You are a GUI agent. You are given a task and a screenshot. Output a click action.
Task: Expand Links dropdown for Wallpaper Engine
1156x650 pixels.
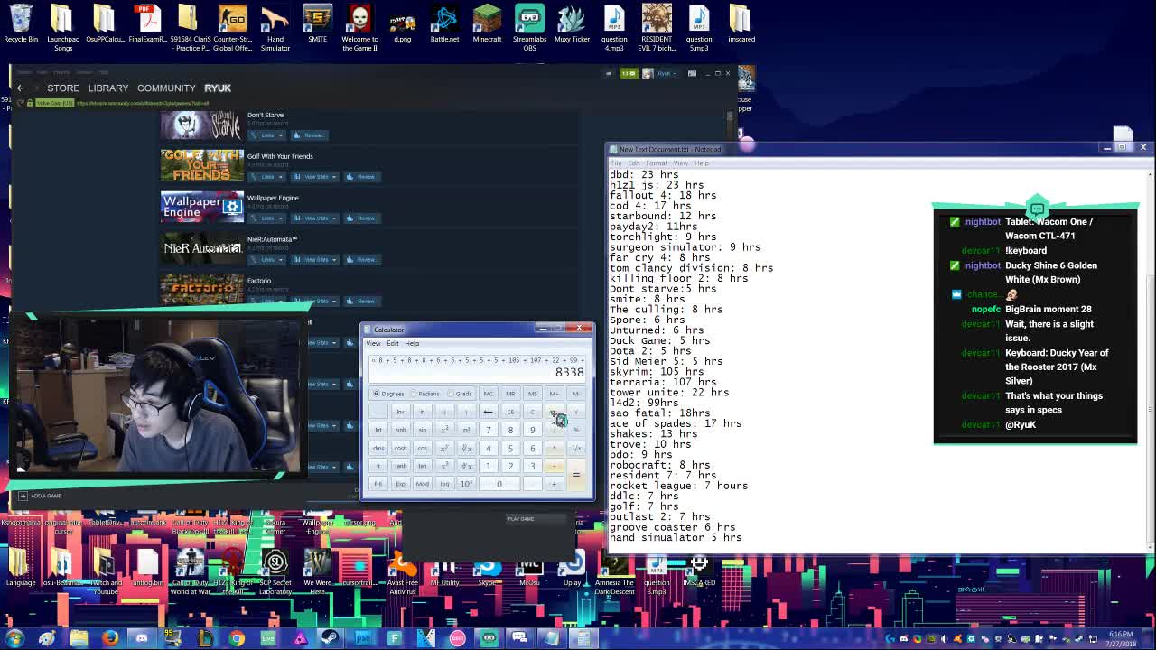[x=267, y=218]
